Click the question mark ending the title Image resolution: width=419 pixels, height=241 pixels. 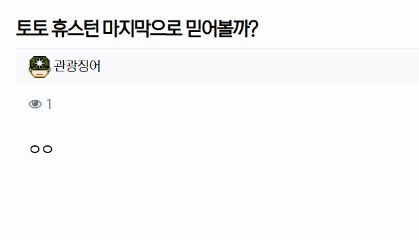click(x=253, y=28)
